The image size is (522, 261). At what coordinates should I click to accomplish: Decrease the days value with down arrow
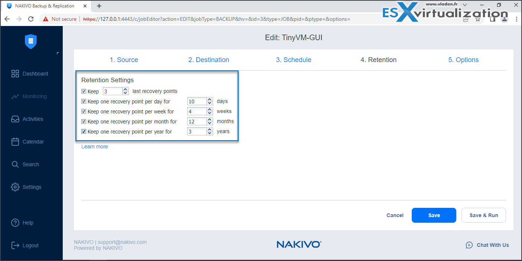pyautogui.click(x=210, y=103)
